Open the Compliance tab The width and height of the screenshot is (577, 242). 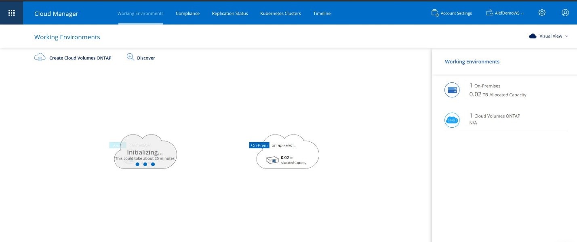pyautogui.click(x=187, y=13)
